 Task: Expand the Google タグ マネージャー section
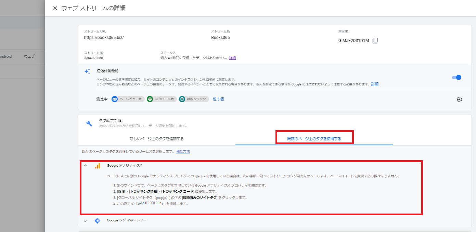point(86,221)
